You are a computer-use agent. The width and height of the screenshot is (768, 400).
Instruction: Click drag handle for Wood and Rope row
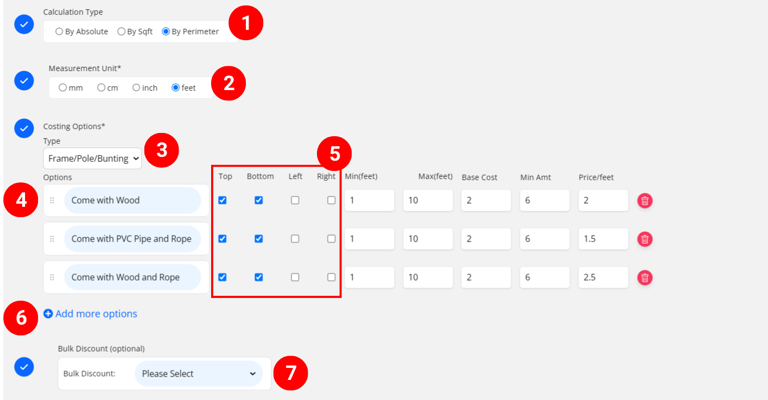pos(52,277)
